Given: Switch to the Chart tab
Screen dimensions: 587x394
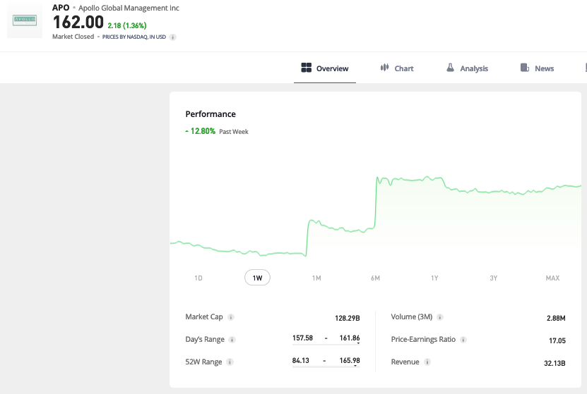Looking at the screenshot, I should [397, 68].
